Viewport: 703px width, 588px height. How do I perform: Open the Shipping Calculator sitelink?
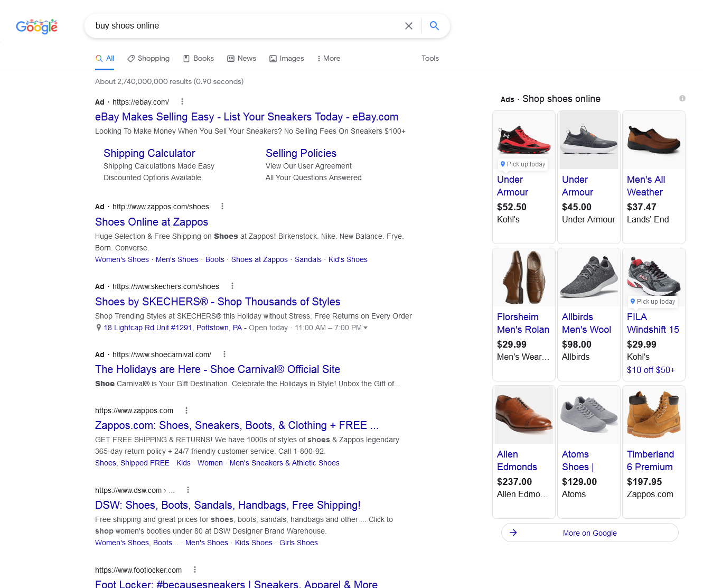(149, 153)
